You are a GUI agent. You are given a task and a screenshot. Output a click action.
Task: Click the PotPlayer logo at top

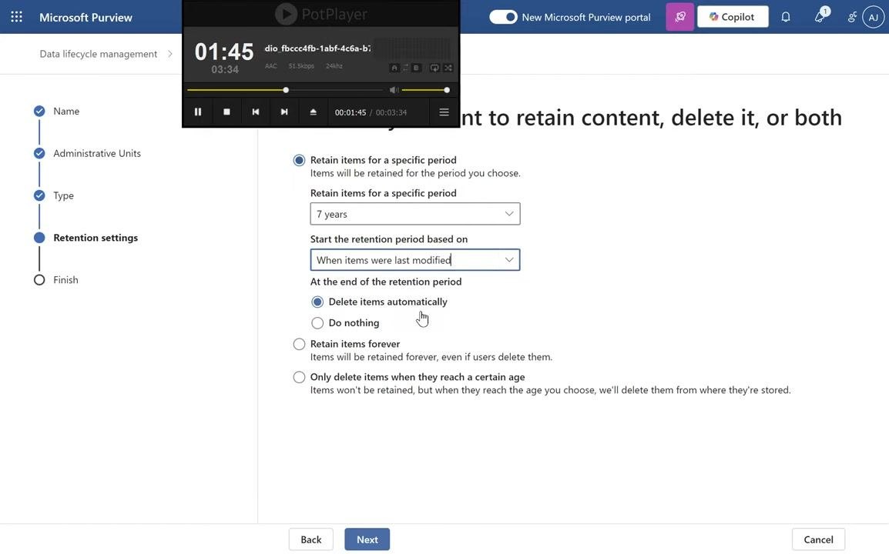(x=321, y=14)
